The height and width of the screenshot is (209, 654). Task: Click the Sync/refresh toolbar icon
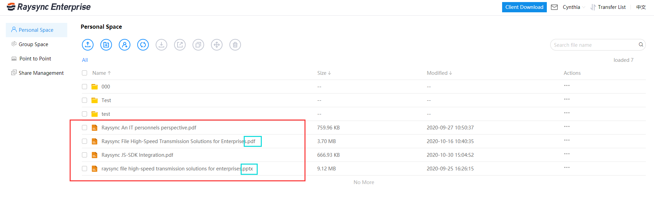point(143,45)
